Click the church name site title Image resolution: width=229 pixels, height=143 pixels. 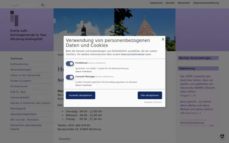[28, 35]
